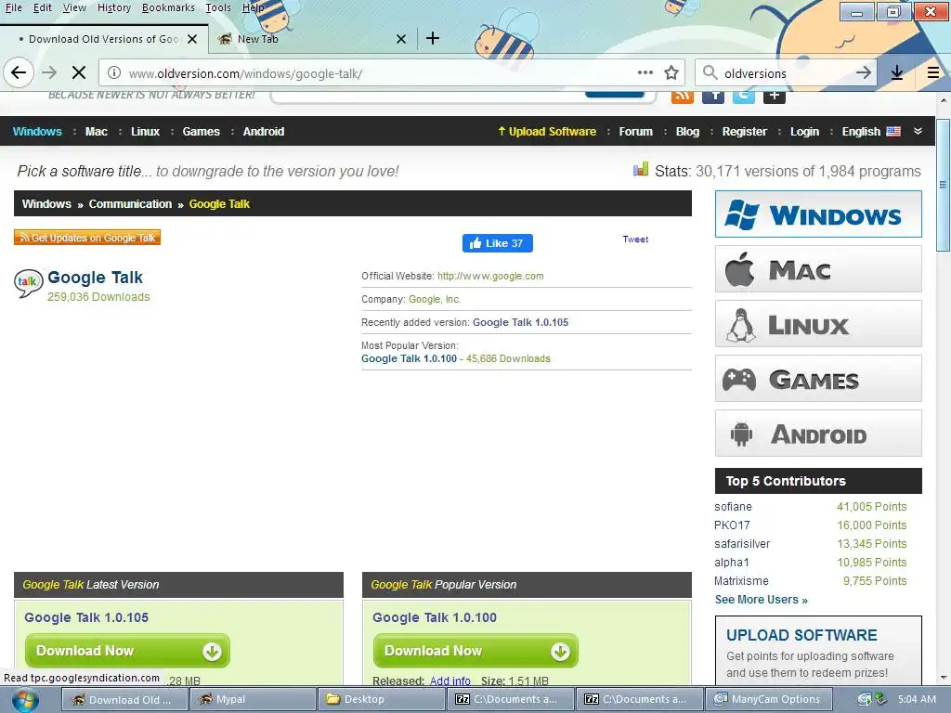
Task: Click the US flag language icon
Action: coord(893,132)
